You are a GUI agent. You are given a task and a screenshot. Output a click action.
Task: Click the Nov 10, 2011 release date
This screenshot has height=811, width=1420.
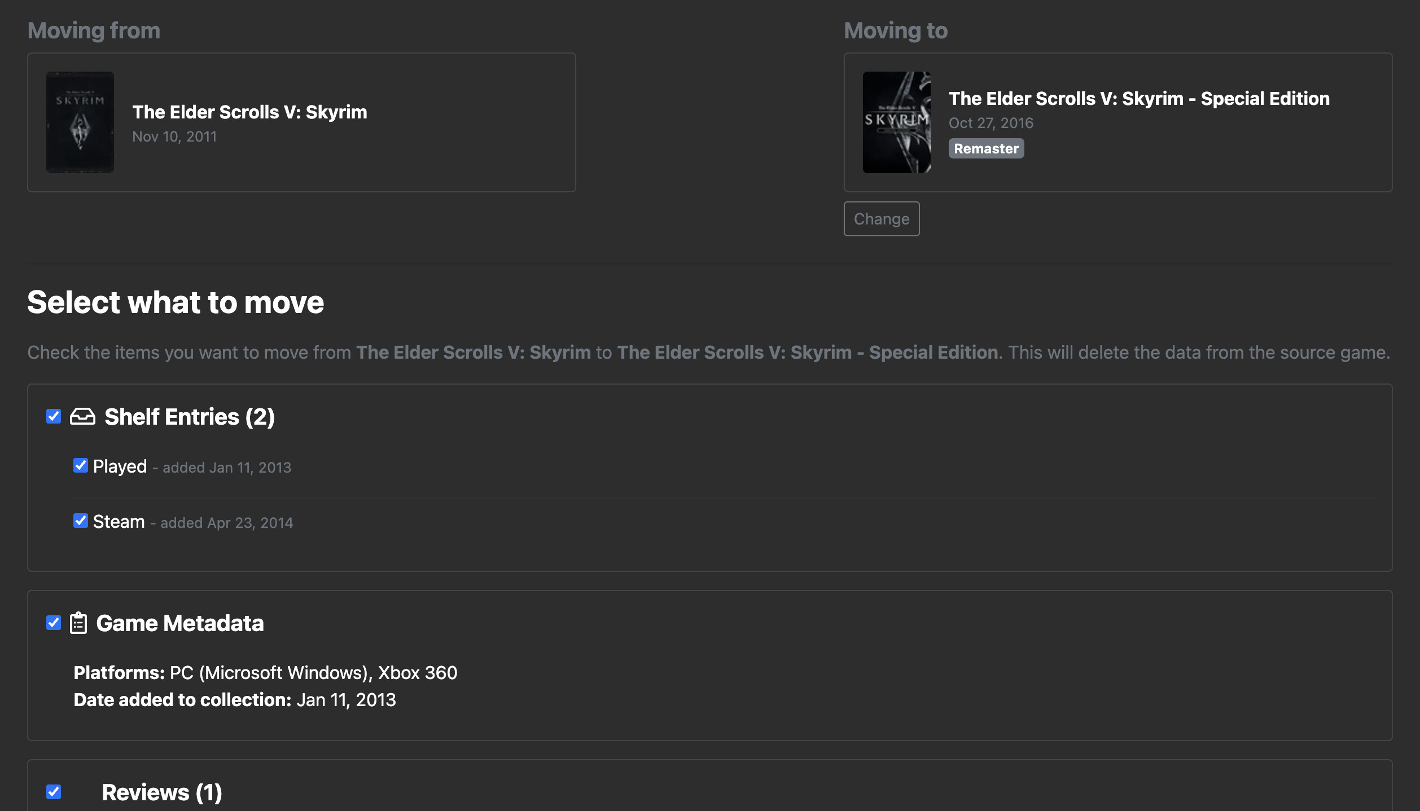click(174, 136)
